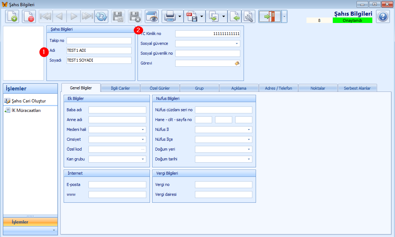Viewport: 395px width, 237px height.
Task: Click the E-posta input field
Action: [x=117, y=185]
